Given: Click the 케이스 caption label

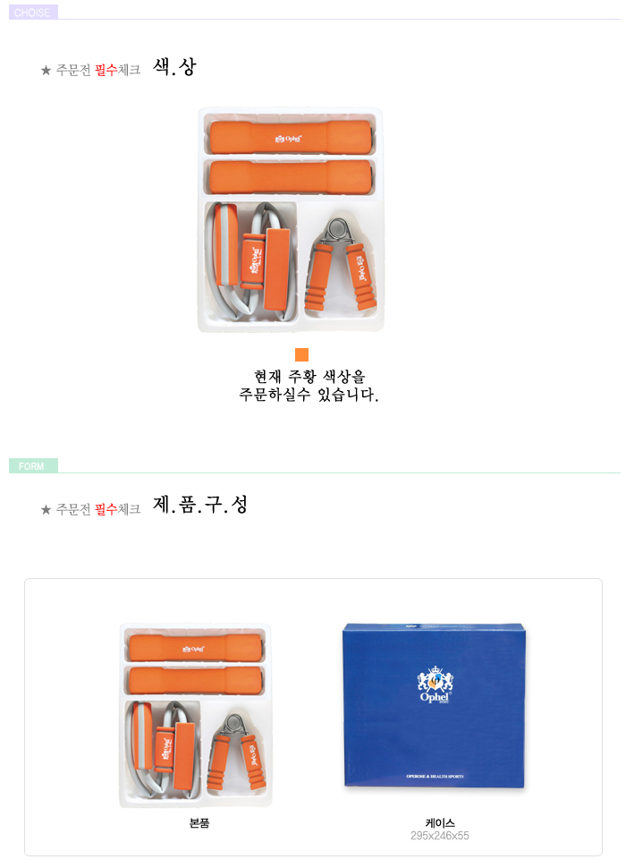Looking at the screenshot, I should [x=440, y=823].
